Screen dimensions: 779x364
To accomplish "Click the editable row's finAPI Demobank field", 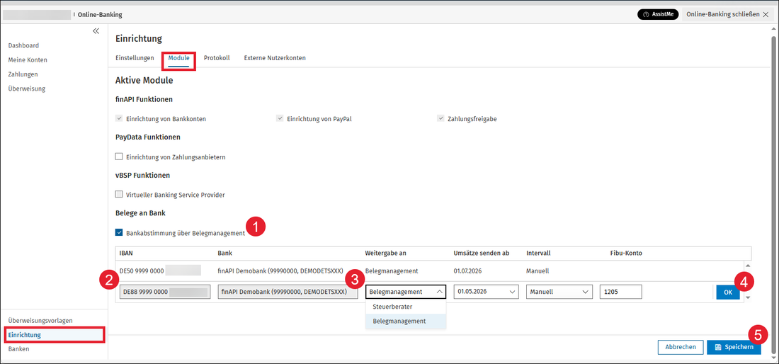I will pos(288,292).
